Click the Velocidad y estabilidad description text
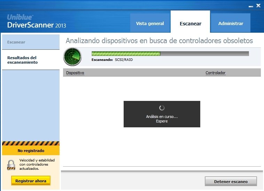264x191 pixels. tap(37, 164)
